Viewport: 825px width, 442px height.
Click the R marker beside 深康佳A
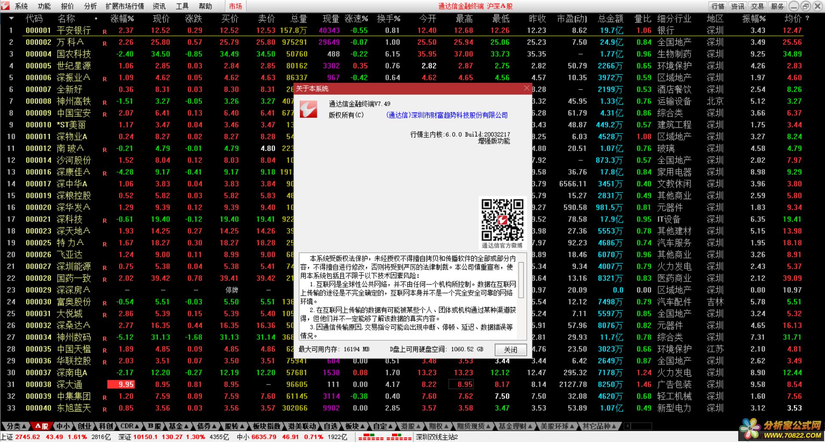[105, 173]
